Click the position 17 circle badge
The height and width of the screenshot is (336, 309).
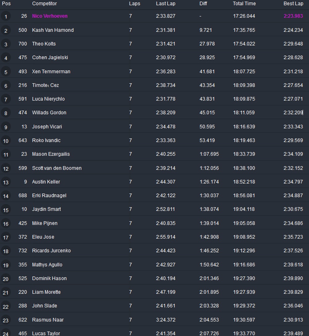click(x=6, y=237)
